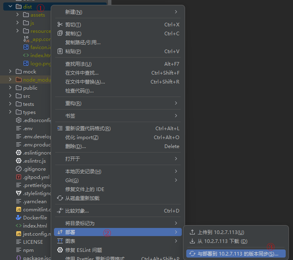Expand the src folder in tree
The width and height of the screenshot is (293, 260).
(x=11, y=96)
